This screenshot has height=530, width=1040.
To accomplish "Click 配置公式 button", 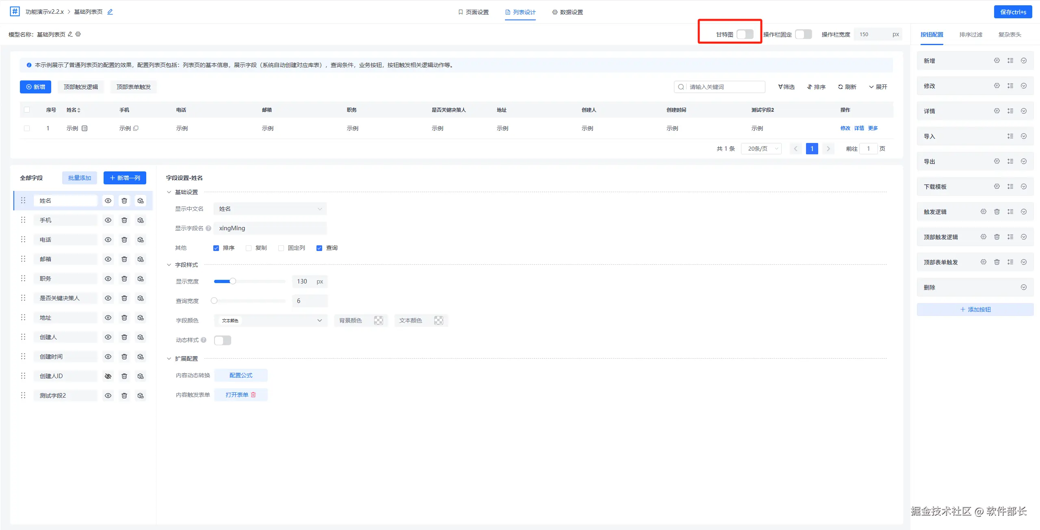I will point(241,375).
